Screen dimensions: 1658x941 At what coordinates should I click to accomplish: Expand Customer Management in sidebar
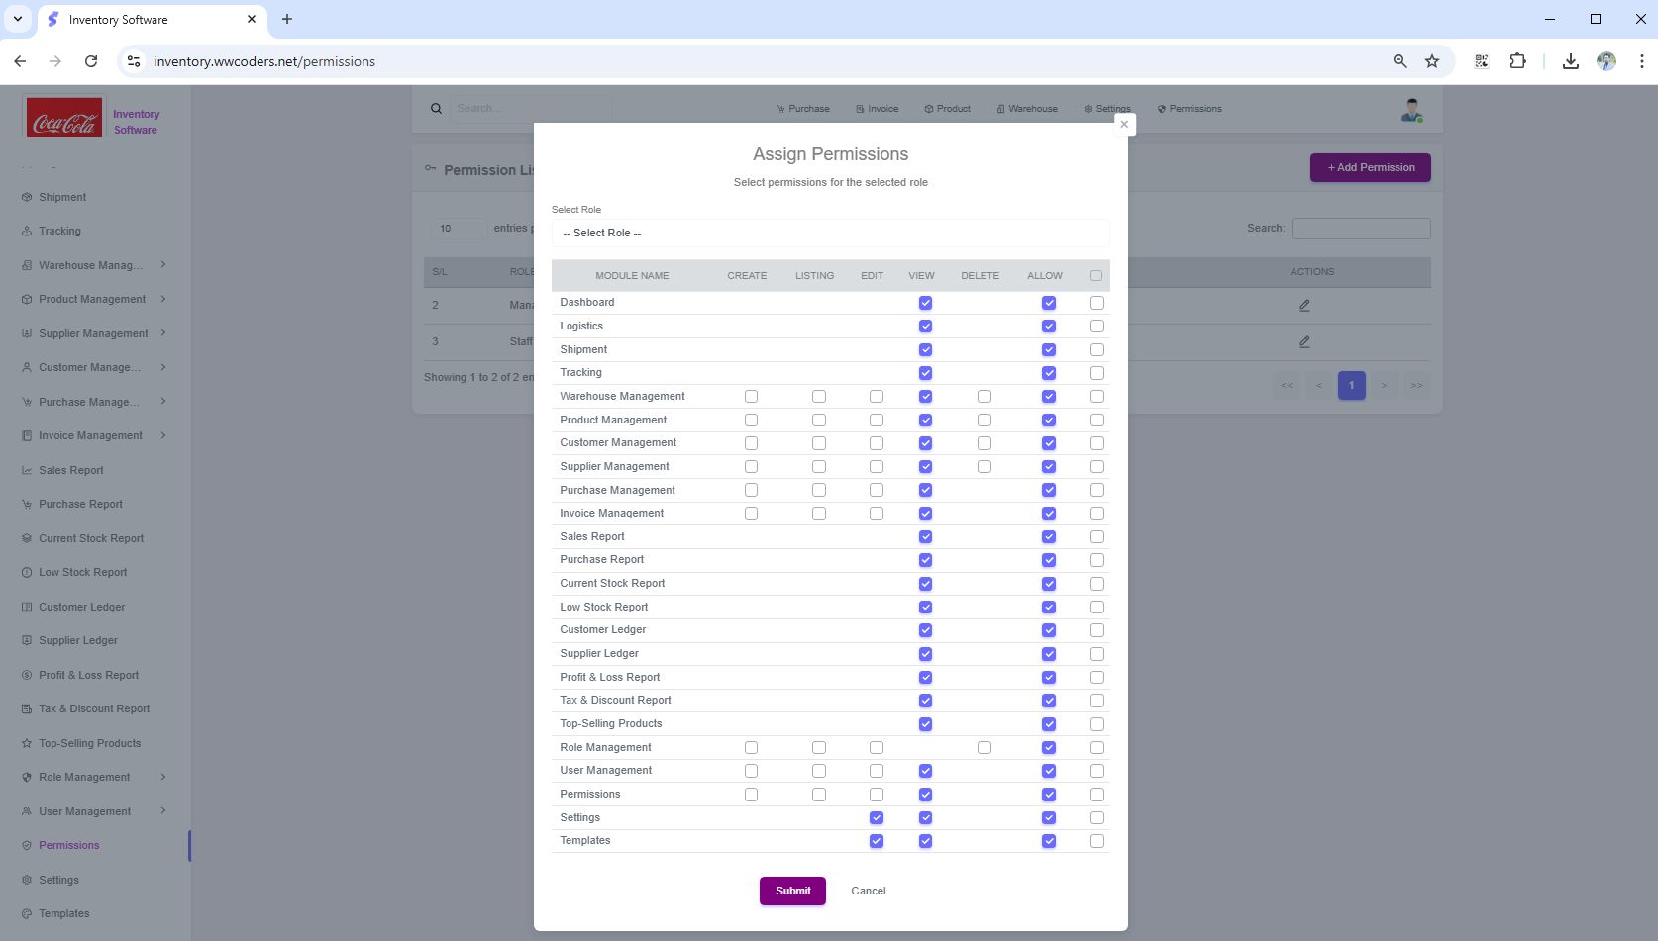163,367
